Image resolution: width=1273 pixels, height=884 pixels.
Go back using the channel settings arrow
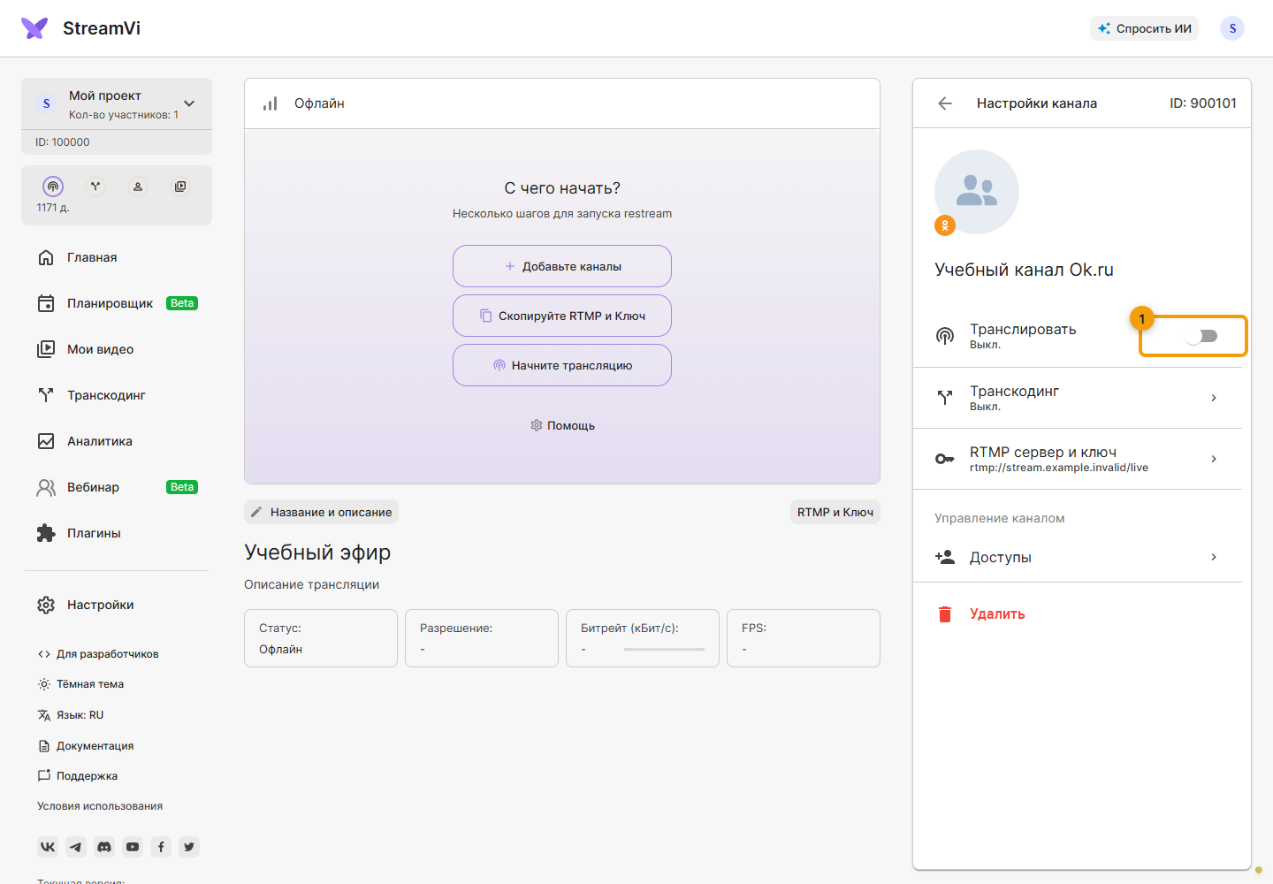pyautogui.click(x=945, y=103)
